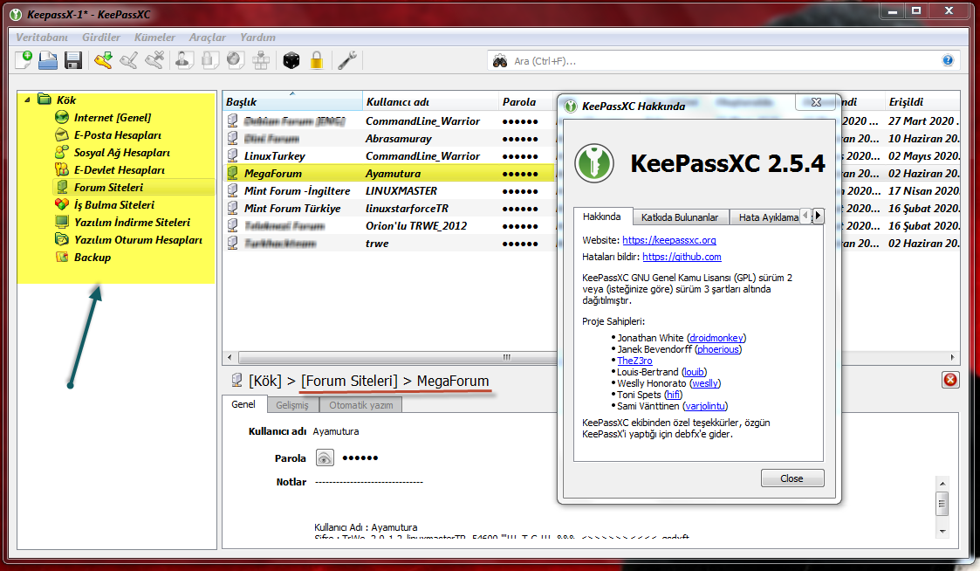Viewport: 980px width, 571px height.
Task: Edit the selected entry from toolbar
Action: click(129, 60)
